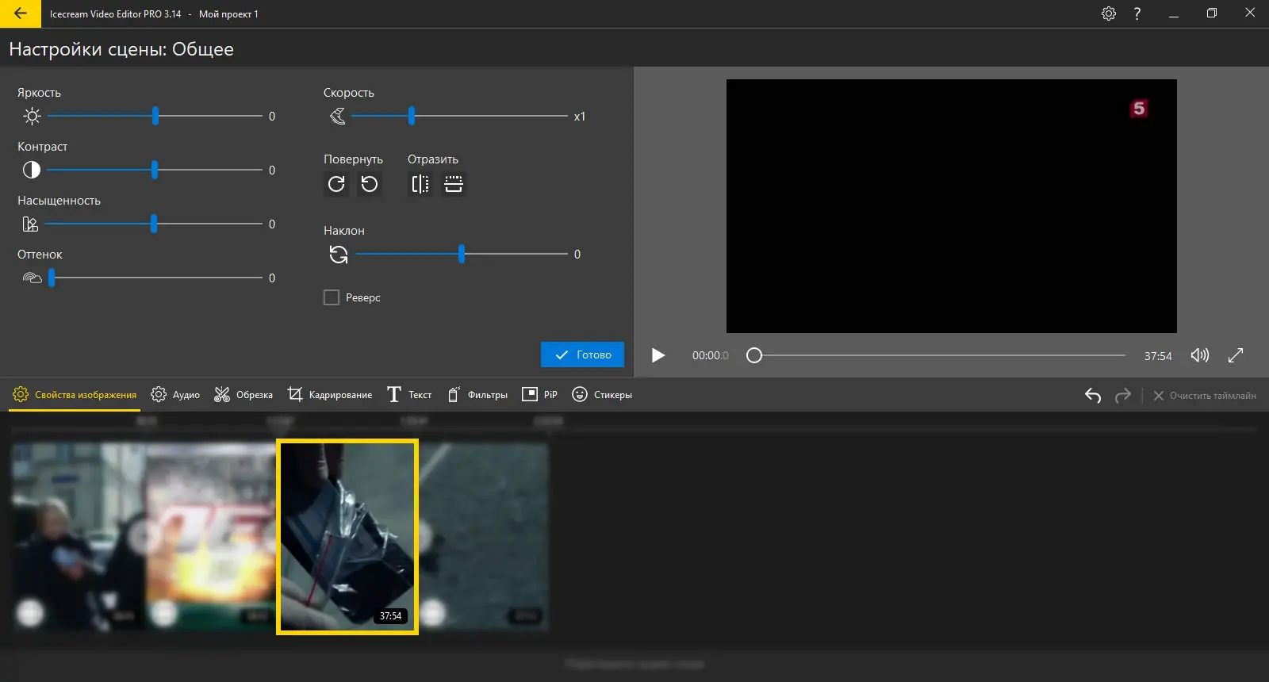Click Очистить таймлайн button
Viewport: 1269px width, 682px height.
pyautogui.click(x=1204, y=395)
